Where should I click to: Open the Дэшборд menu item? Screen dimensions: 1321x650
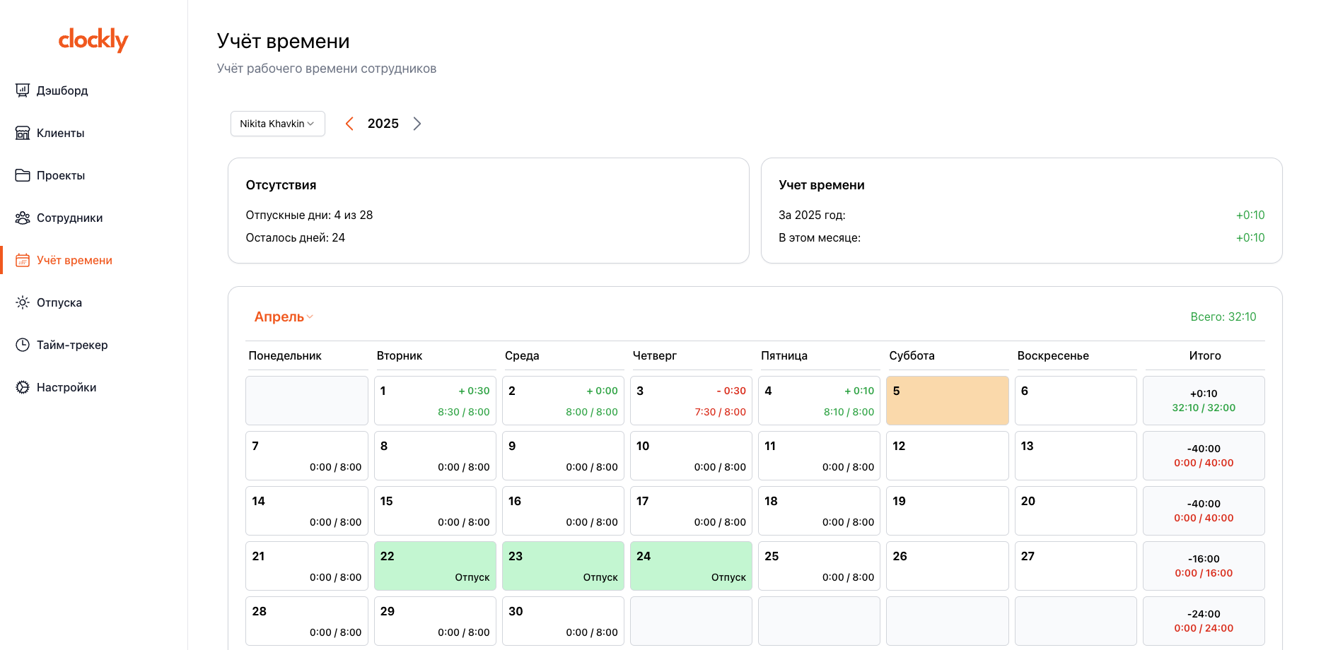pos(62,90)
